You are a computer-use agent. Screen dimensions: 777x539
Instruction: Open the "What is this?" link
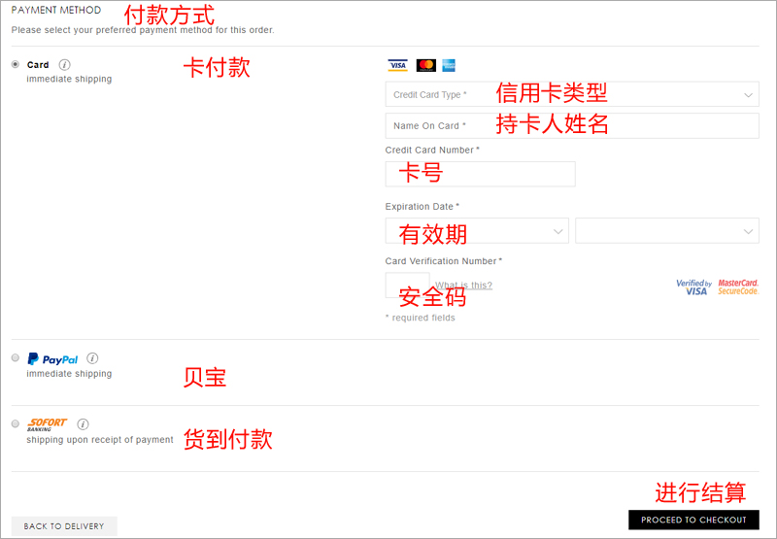point(463,286)
